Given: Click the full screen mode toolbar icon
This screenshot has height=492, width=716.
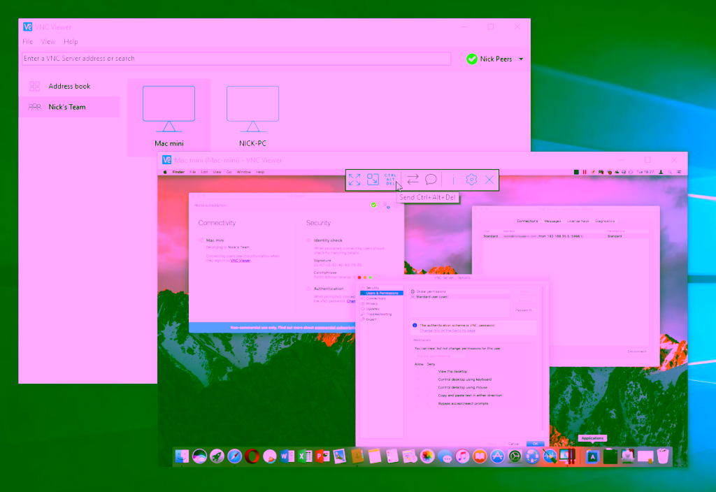Looking at the screenshot, I should click(x=355, y=180).
